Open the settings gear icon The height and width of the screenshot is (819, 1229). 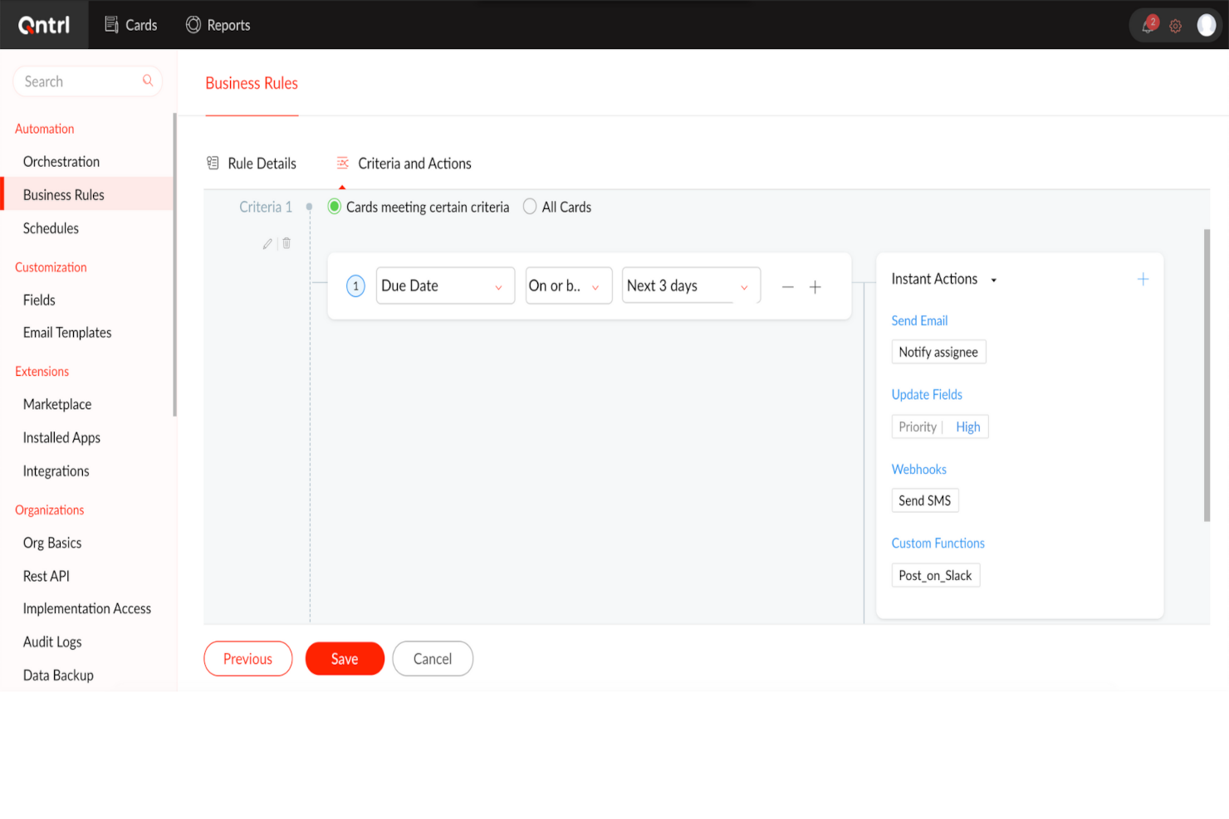1175,26
